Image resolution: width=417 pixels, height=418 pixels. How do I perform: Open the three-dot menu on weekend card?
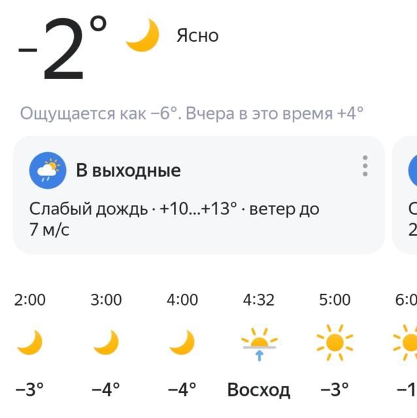tap(365, 166)
